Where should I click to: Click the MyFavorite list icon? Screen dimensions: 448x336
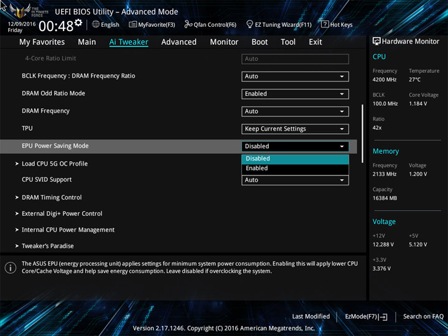(133, 24)
